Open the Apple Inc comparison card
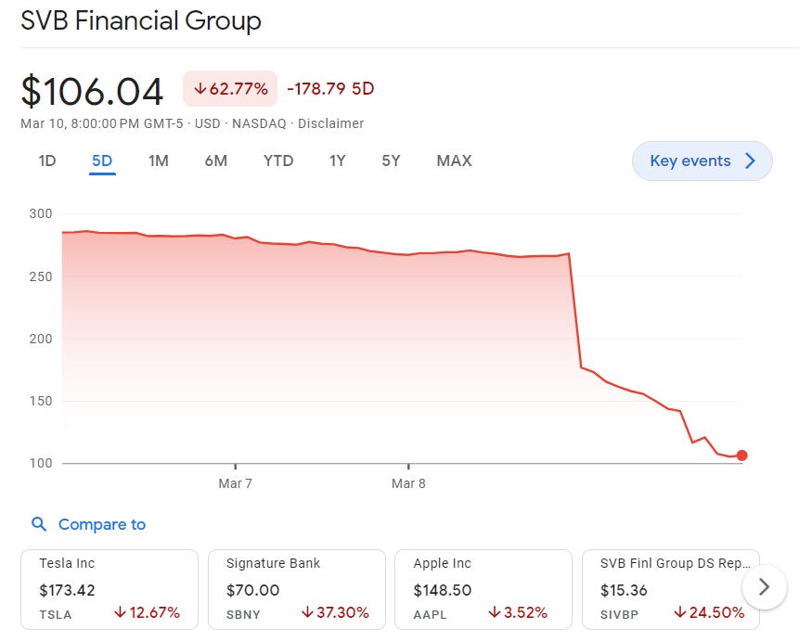 click(483, 589)
